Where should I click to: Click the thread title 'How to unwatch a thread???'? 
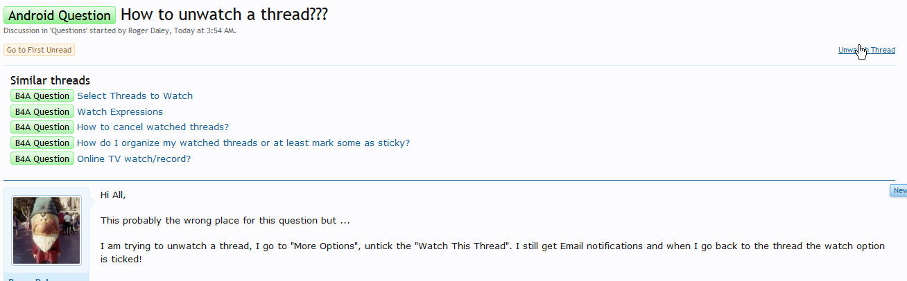point(224,15)
